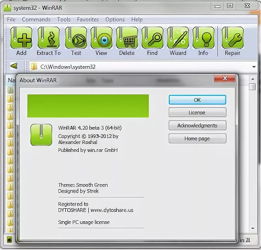Click the 'system32 - WinRAR' window title
The width and height of the screenshot is (261, 250).
pos(38,8)
